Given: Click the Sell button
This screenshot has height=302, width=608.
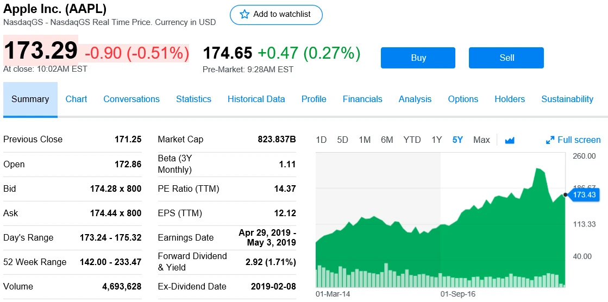Looking at the screenshot, I should click(x=506, y=58).
